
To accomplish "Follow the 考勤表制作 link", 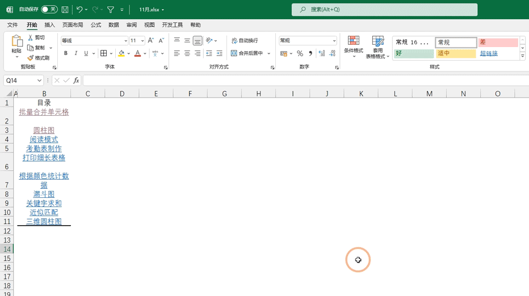I will point(44,149).
